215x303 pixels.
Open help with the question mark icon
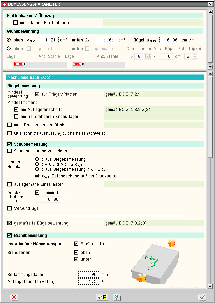tap(116, 297)
